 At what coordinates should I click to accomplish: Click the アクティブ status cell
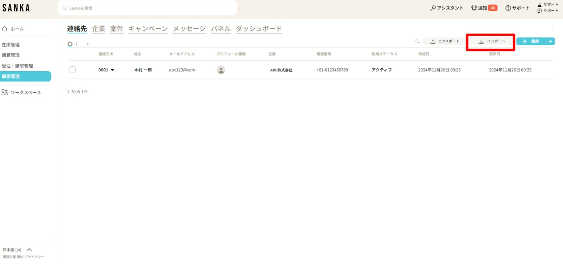[381, 70]
